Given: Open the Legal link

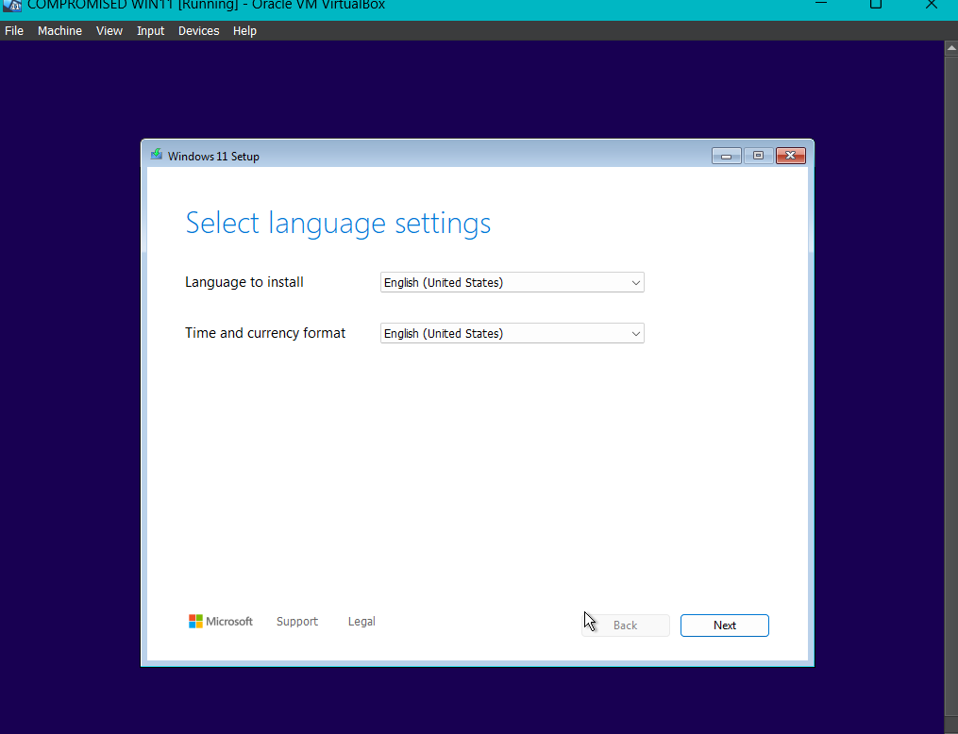Looking at the screenshot, I should (361, 622).
